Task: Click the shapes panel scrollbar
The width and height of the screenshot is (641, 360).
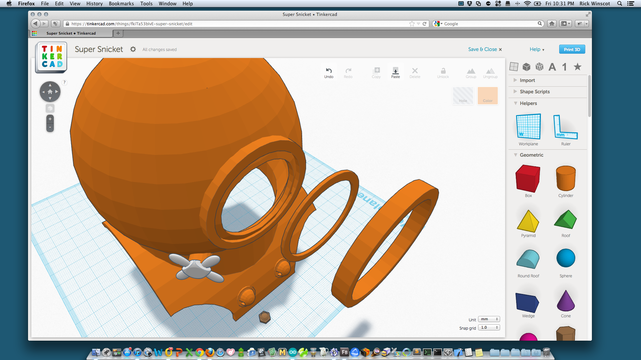Action: (x=589, y=96)
